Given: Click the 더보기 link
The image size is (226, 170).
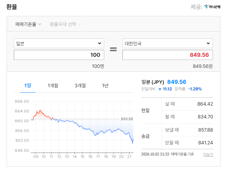Looking at the screenshot, I should (x=208, y=154).
